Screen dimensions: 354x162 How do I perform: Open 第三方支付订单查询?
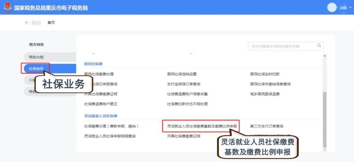(x=266, y=126)
